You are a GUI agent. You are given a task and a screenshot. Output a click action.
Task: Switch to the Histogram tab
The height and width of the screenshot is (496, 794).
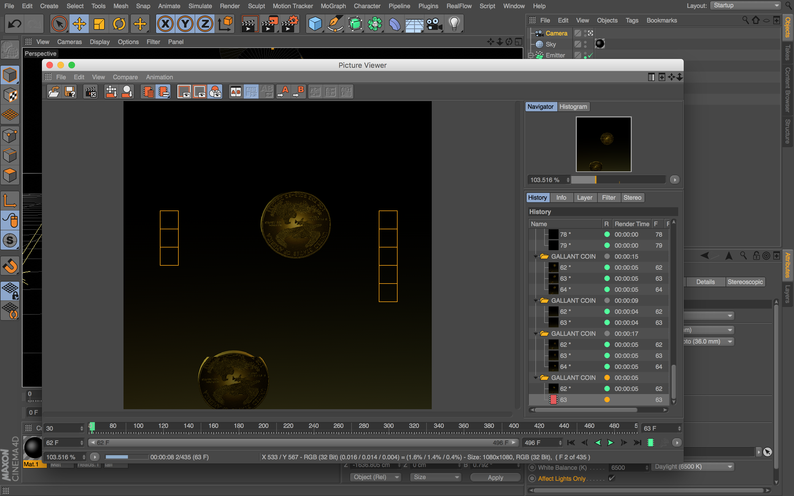click(573, 107)
